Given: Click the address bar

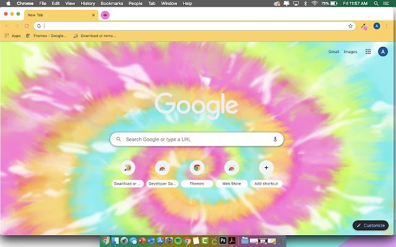Looking at the screenshot, I should [194, 26].
